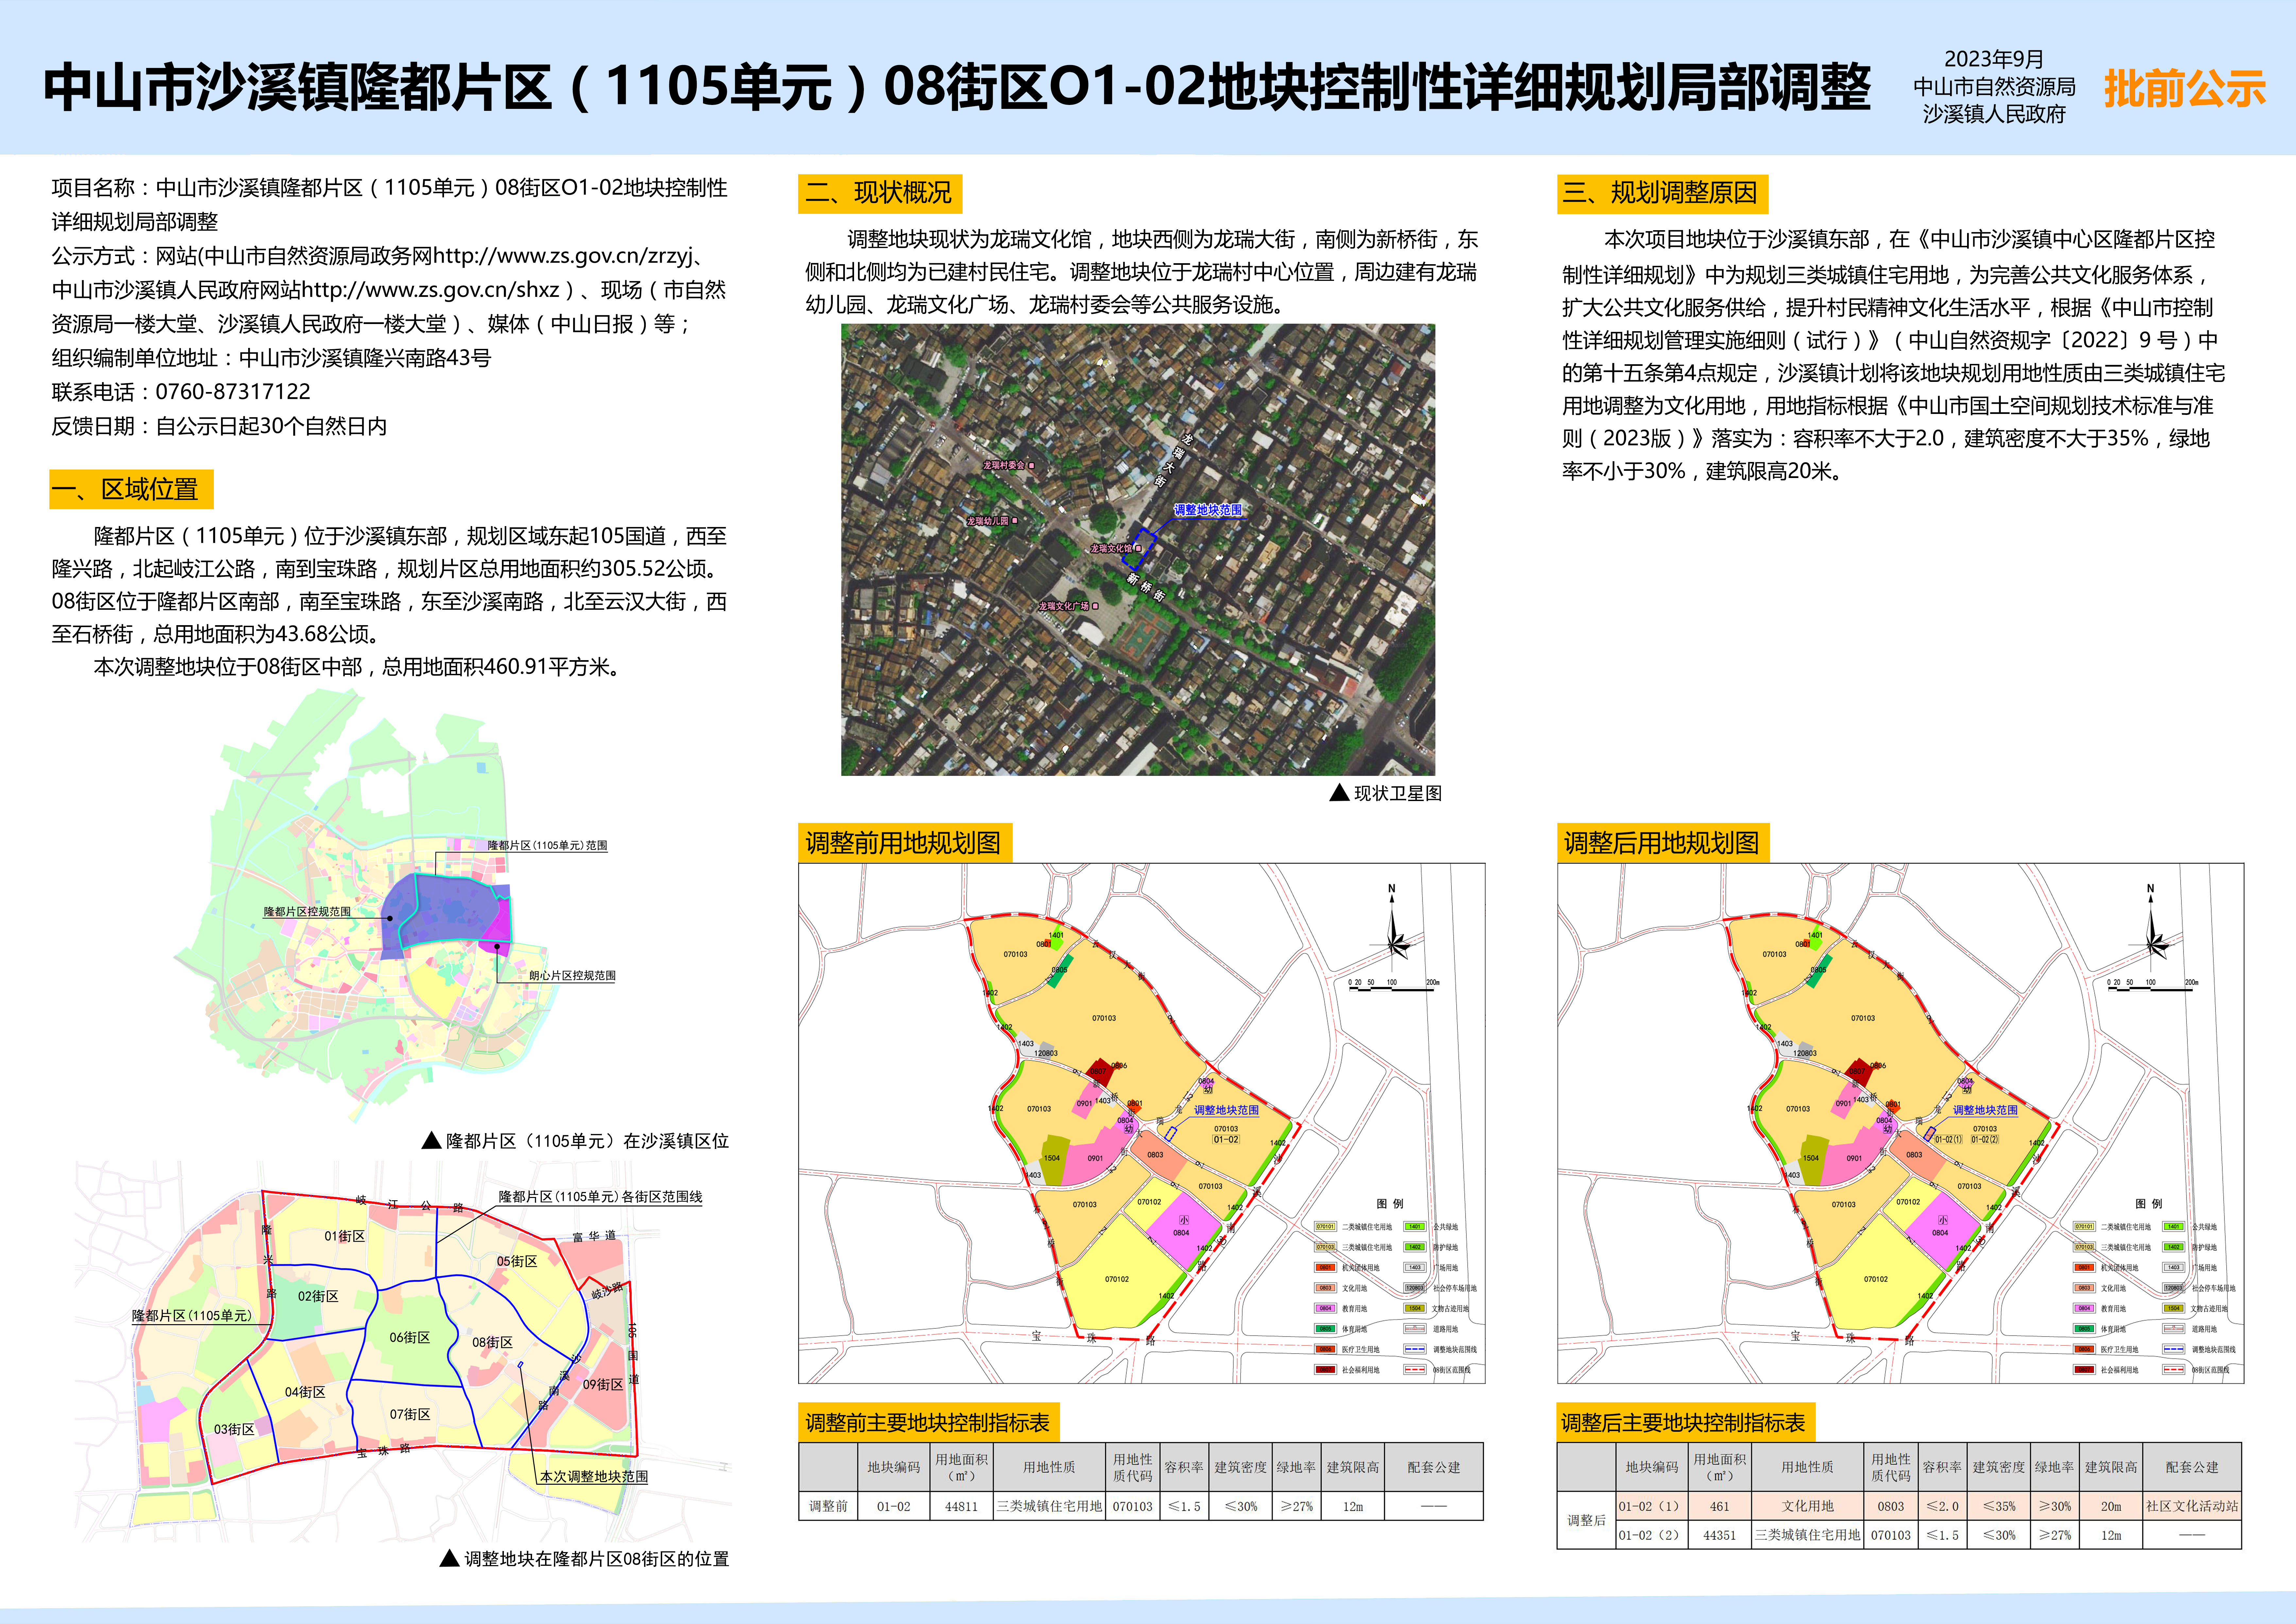Click the 龙瑞文化馆 label on the satellite image
The width and height of the screenshot is (2296, 1624).
[x=1111, y=549]
